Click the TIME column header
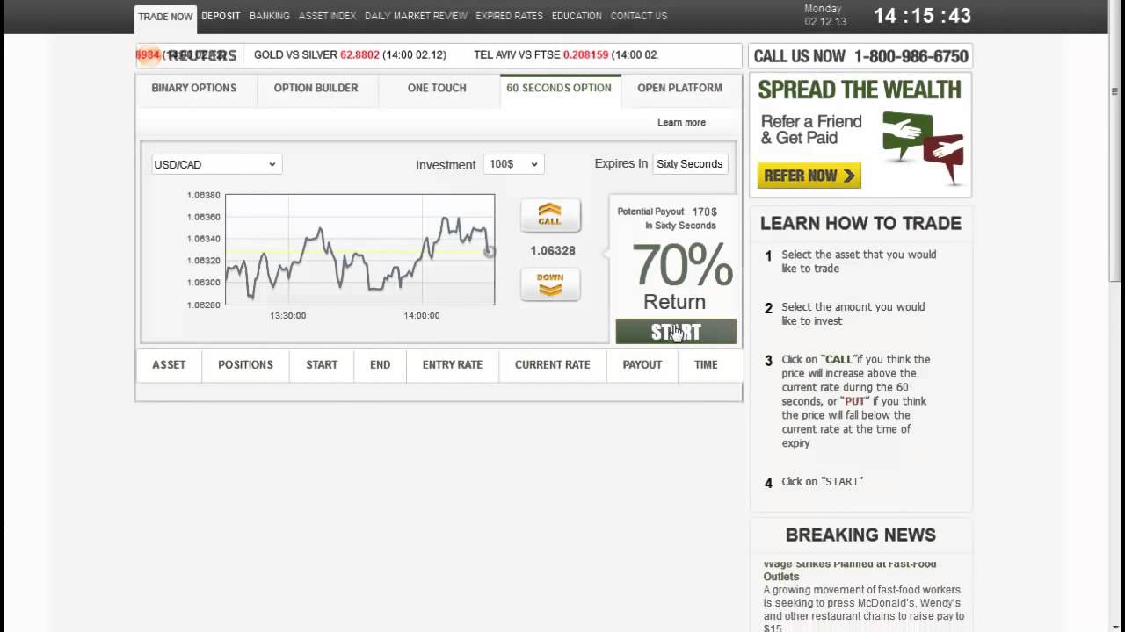This screenshot has height=632, width=1125. pos(706,365)
